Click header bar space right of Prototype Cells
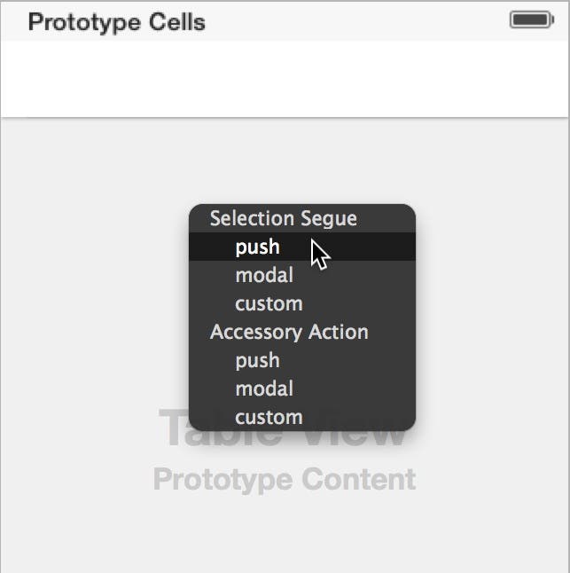570x573 pixels. click(x=357, y=21)
